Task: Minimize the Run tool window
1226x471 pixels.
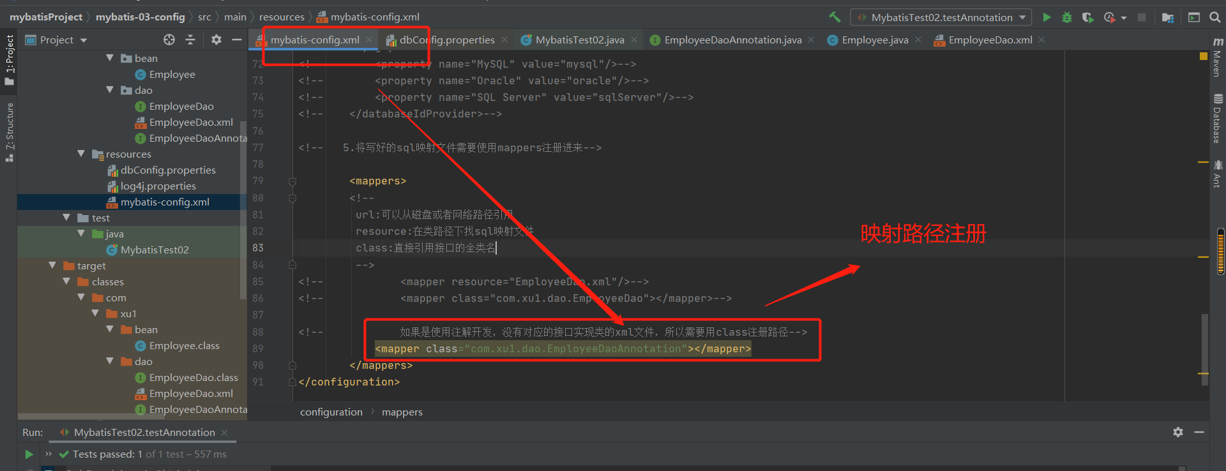Action: pyautogui.click(x=1199, y=432)
